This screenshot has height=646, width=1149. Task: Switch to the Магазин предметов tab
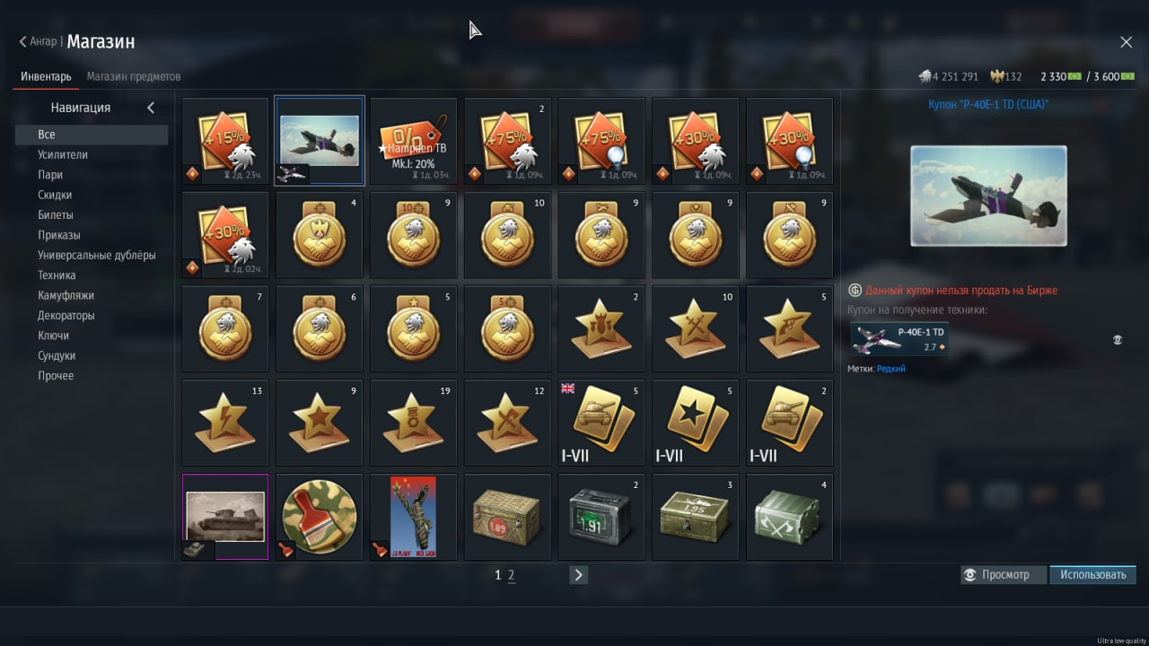[x=134, y=76]
